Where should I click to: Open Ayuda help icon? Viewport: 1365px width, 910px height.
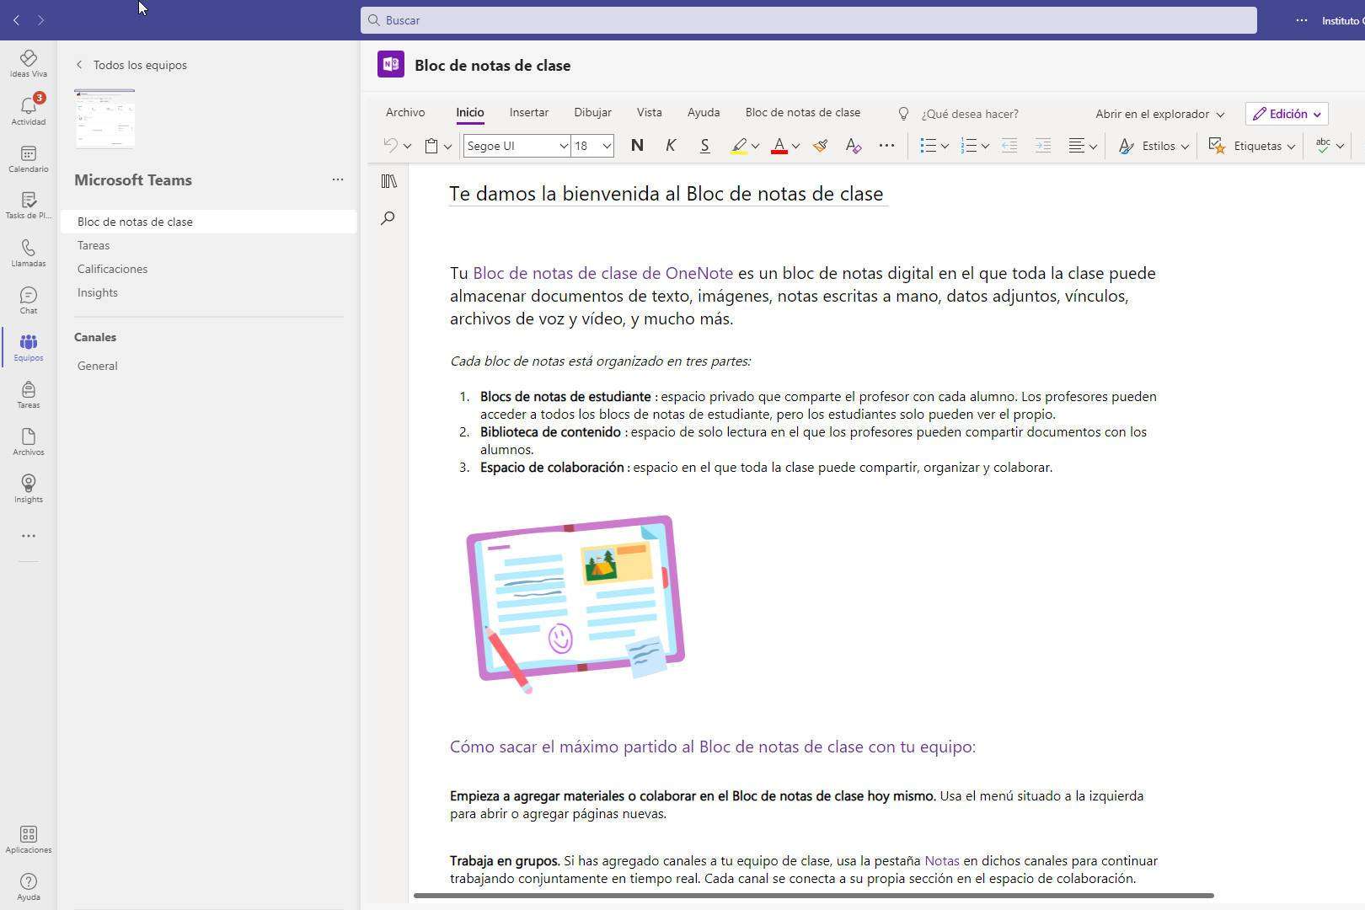[x=28, y=886]
